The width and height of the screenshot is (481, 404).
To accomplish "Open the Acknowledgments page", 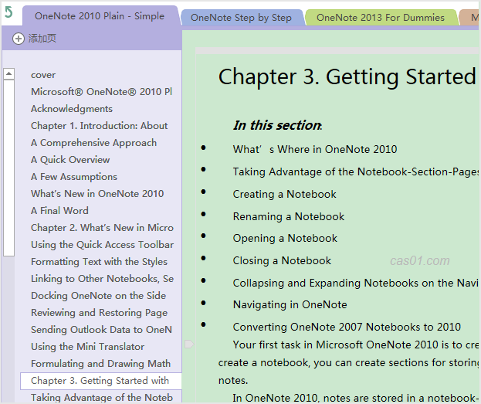I will pyautogui.click(x=72, y=109).
